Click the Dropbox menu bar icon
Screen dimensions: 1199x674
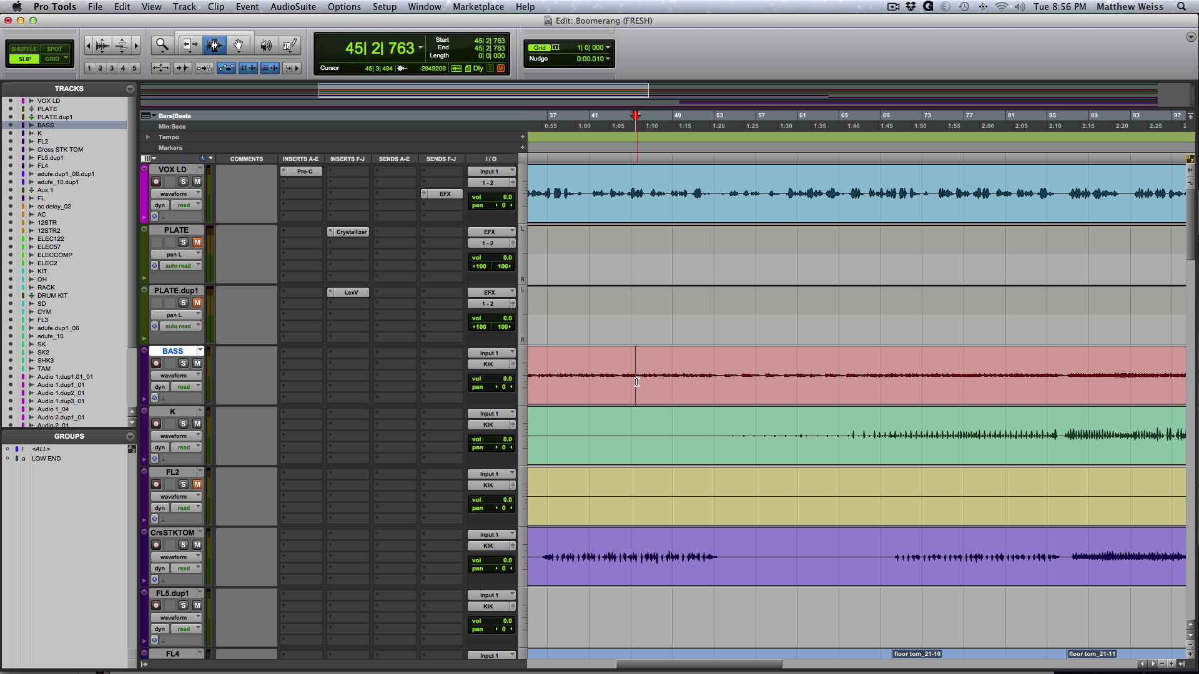point(911,6)
